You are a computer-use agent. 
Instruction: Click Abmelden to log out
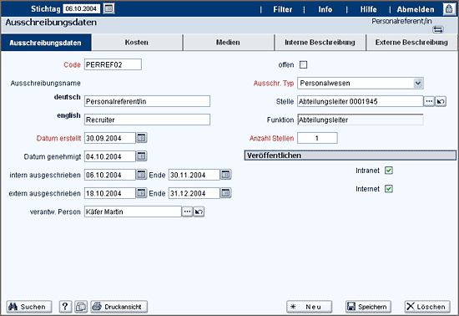[x=416, y=9]
